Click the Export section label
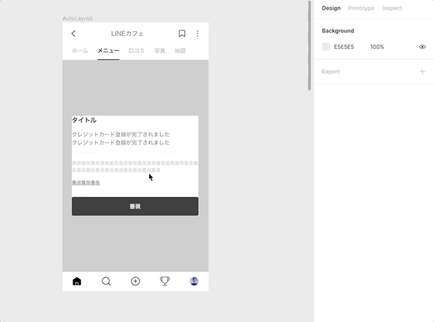 pos(330,71)
